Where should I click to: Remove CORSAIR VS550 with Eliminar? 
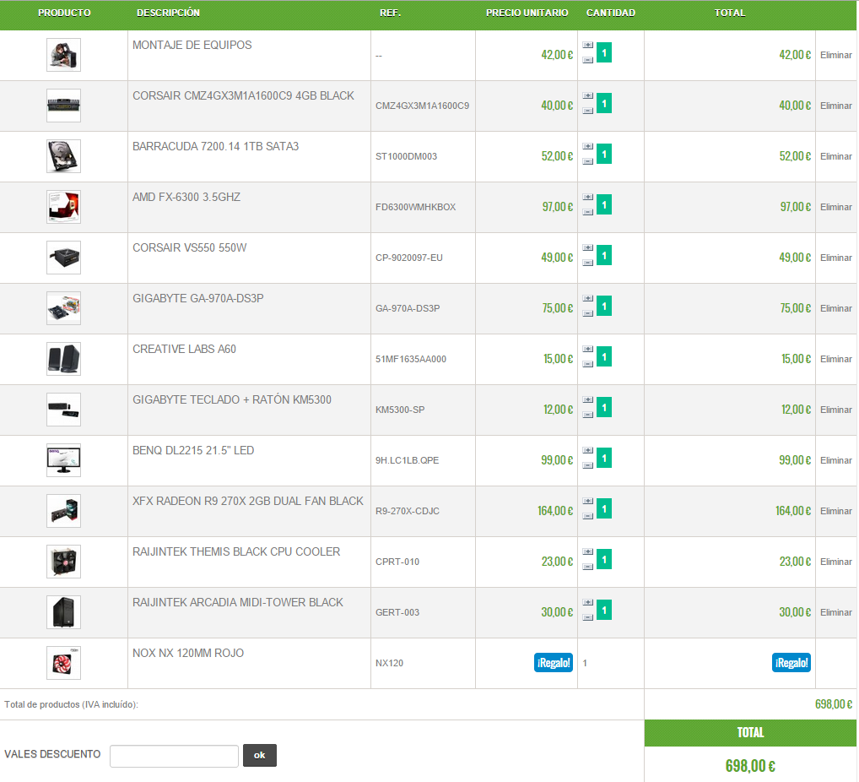pyautogui.click(x=835, y=258)
